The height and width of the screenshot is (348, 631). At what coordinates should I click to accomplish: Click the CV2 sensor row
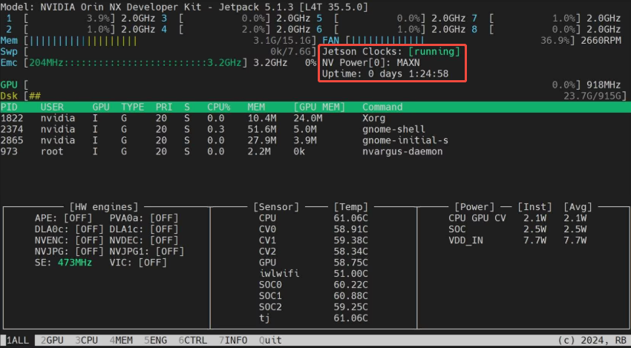pos(313,252)
